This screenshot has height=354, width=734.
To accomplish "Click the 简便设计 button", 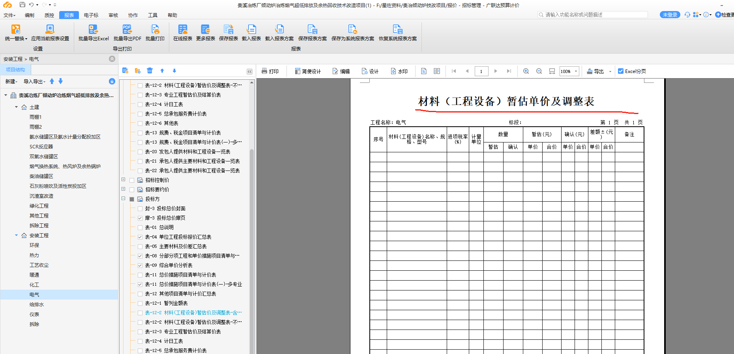I will click(x=308, y=71).
